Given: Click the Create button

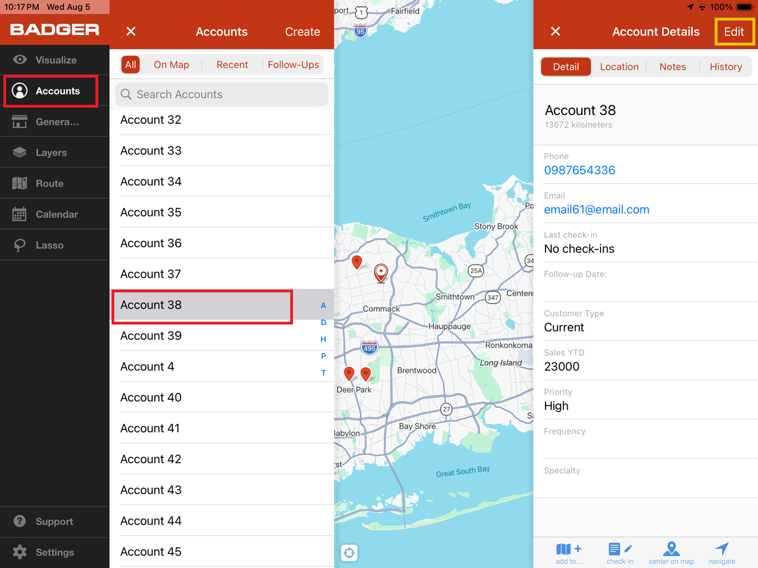Looking at the screenshot, I should pos(302,32).
